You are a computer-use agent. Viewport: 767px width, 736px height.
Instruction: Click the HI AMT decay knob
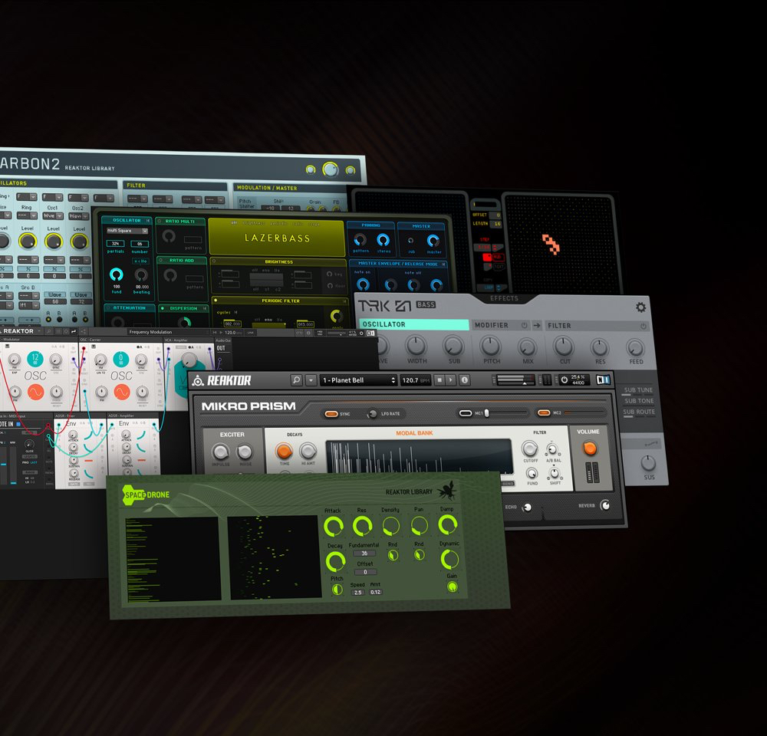click(x=308, y=451)
